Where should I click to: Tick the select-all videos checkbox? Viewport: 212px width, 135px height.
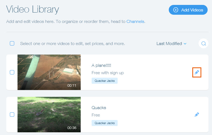12,43
